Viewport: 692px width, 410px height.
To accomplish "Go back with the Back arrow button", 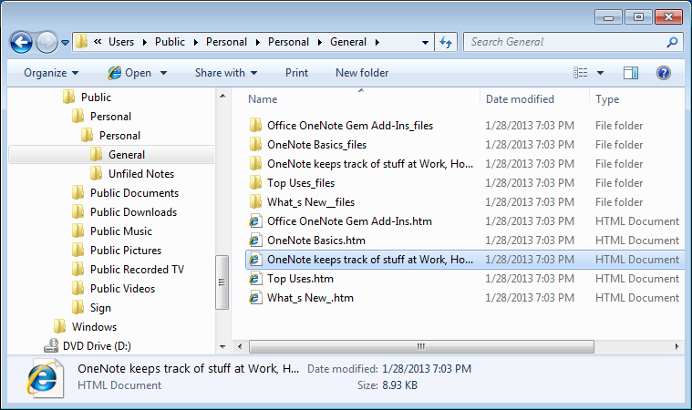I will [x=21, y=42].
